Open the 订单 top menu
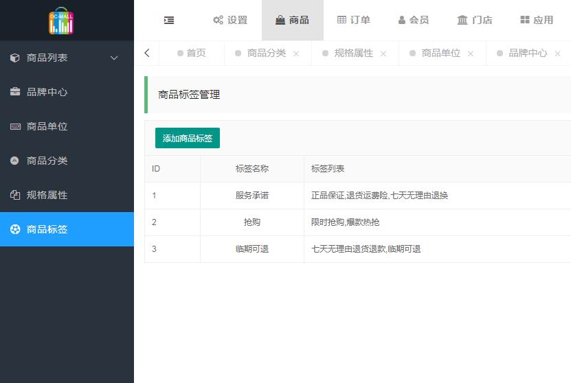 (x=354, y=21)
